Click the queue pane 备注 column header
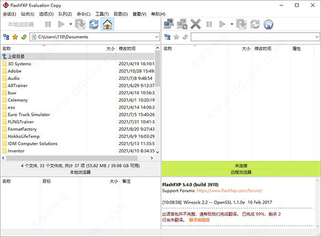The image size is (321, 237). (140, 181)
